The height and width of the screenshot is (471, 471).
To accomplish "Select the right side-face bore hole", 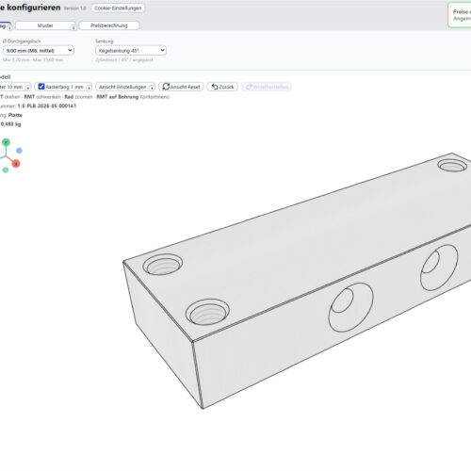I will [x=439, y=268].
